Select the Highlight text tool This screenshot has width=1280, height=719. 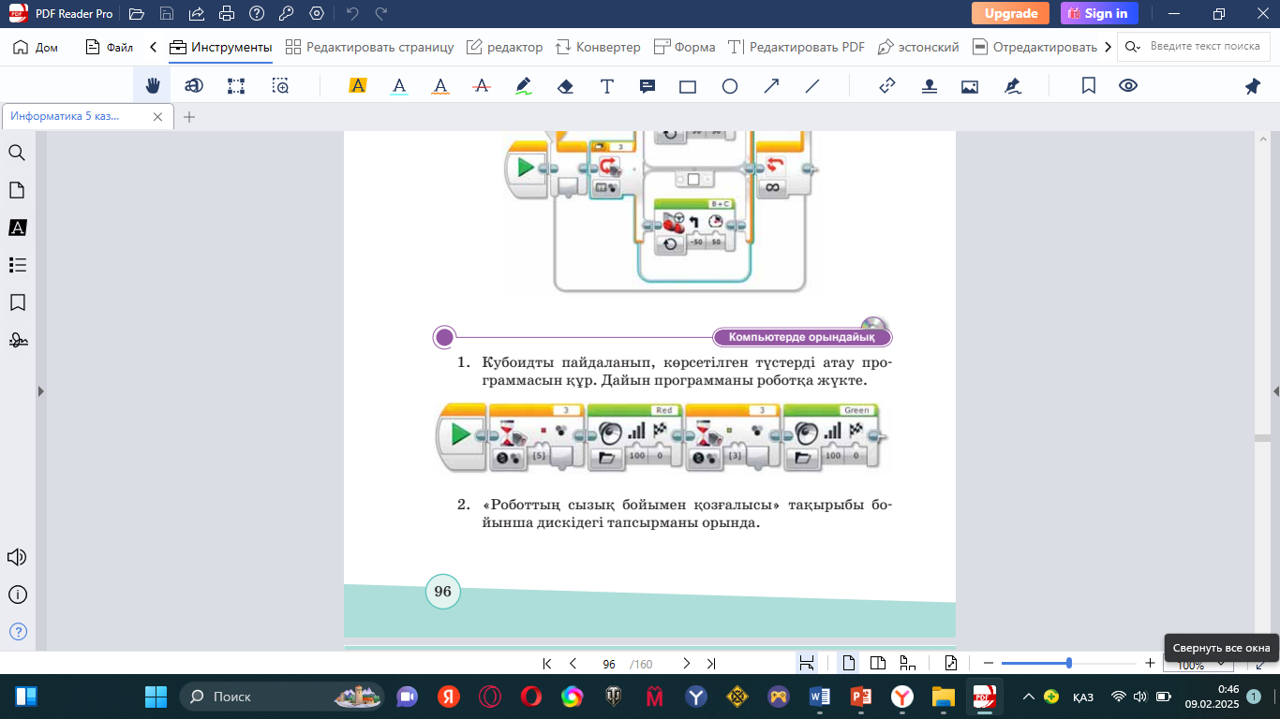pos(357,86)
